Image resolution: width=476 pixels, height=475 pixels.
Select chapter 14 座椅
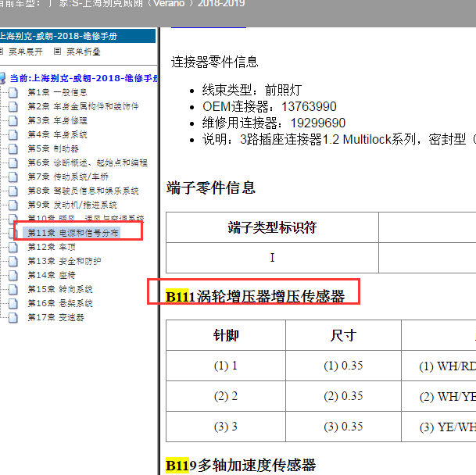click(52, 275)
